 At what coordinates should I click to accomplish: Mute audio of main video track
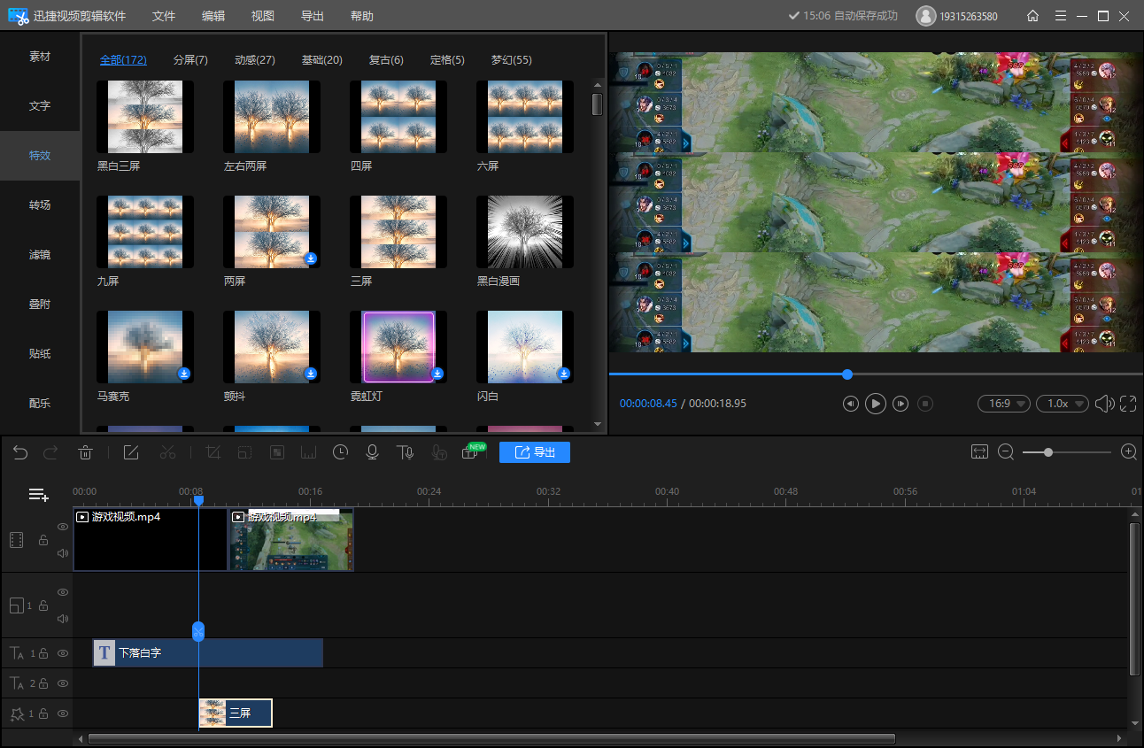[63, 553]
